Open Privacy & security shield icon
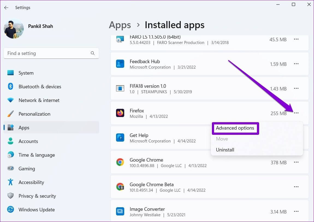 point(10,195)
